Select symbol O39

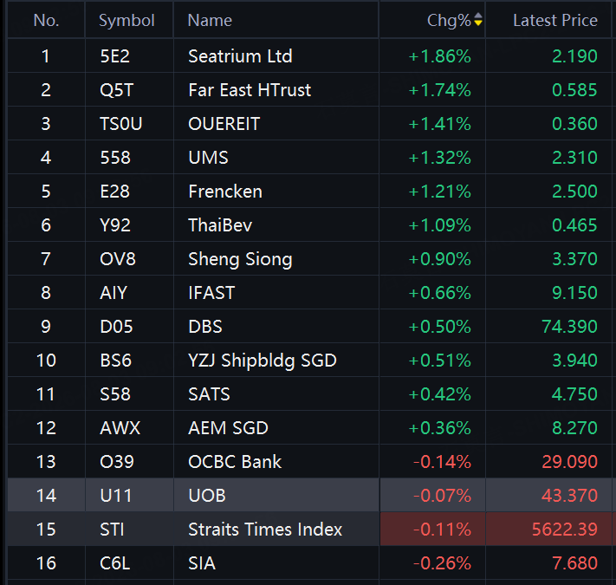pos(117,462)
